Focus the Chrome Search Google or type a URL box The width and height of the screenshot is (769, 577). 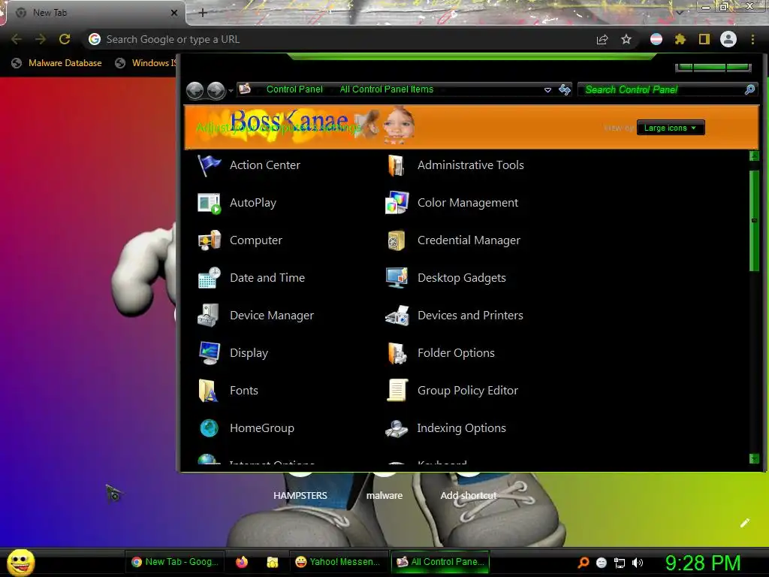(x=339, y=39)
